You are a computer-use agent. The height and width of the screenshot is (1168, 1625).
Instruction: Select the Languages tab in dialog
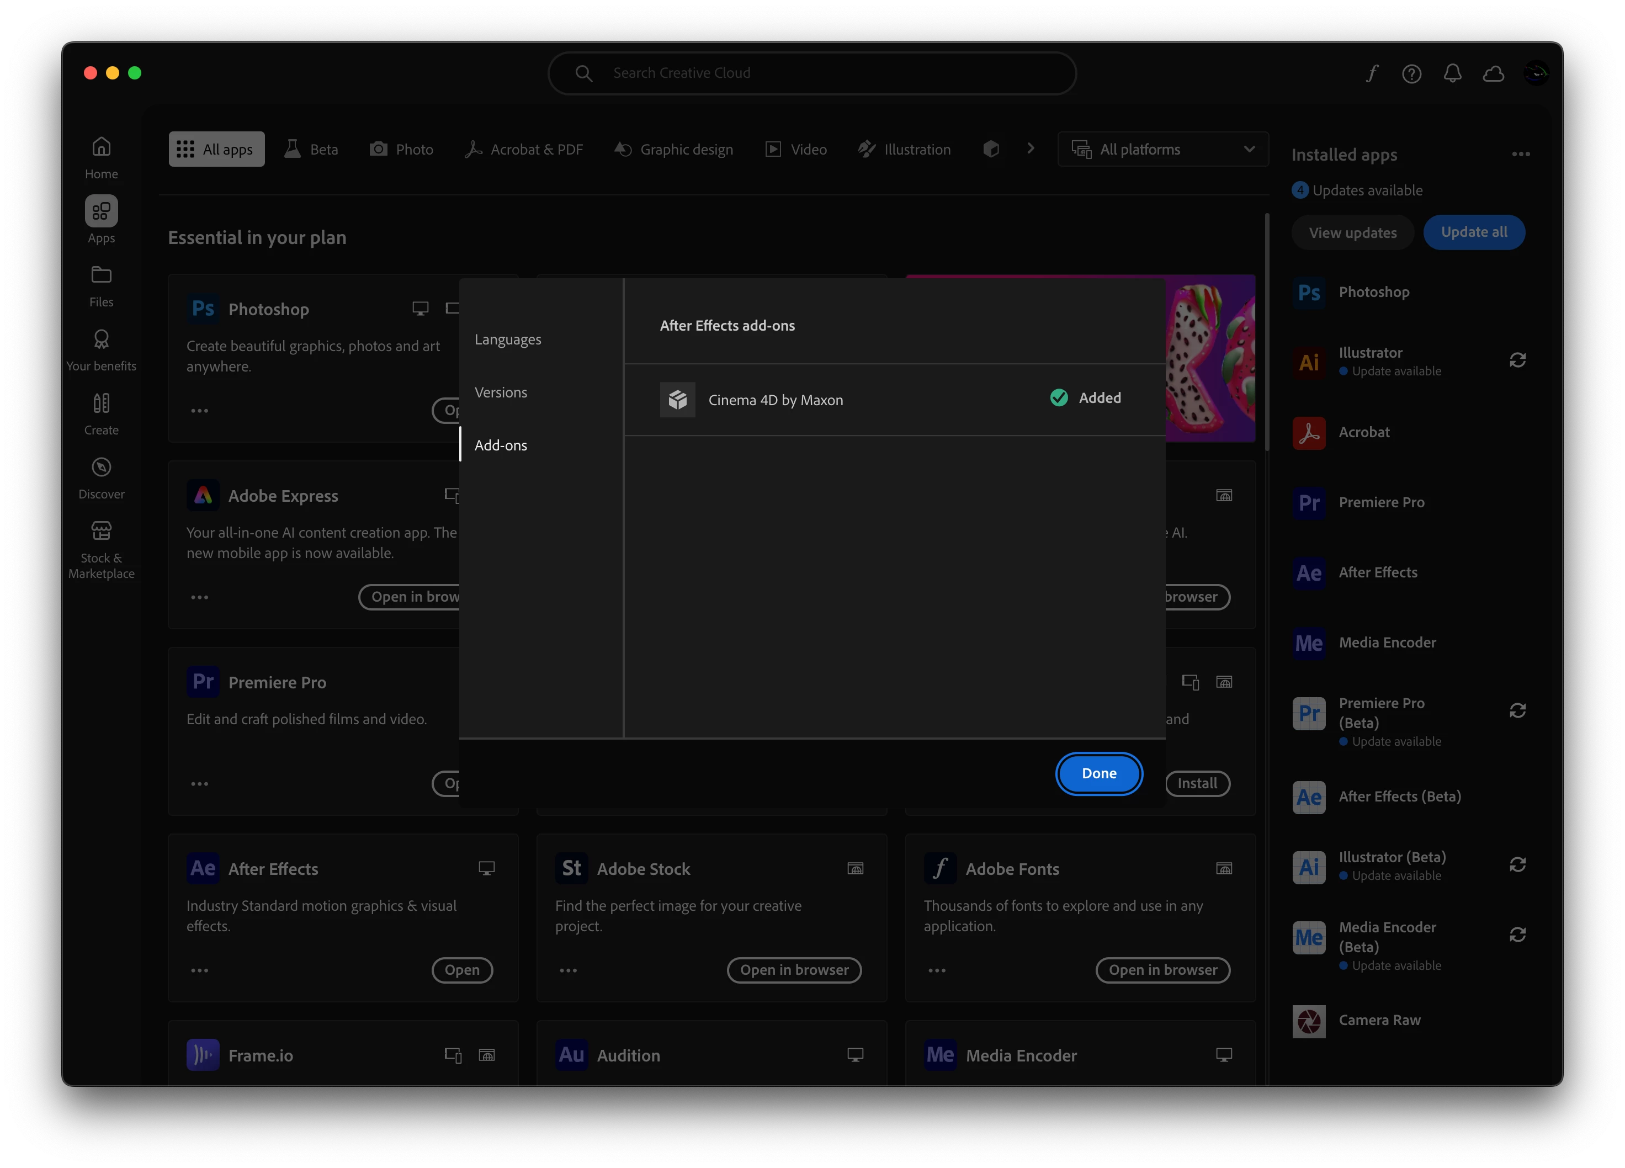pos(507,339)
